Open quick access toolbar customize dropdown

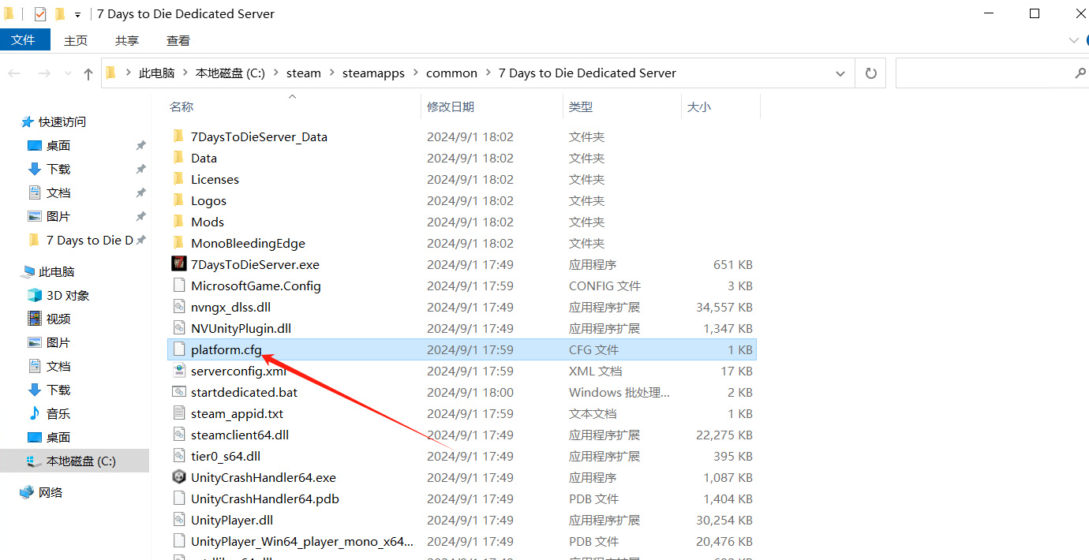77,15
